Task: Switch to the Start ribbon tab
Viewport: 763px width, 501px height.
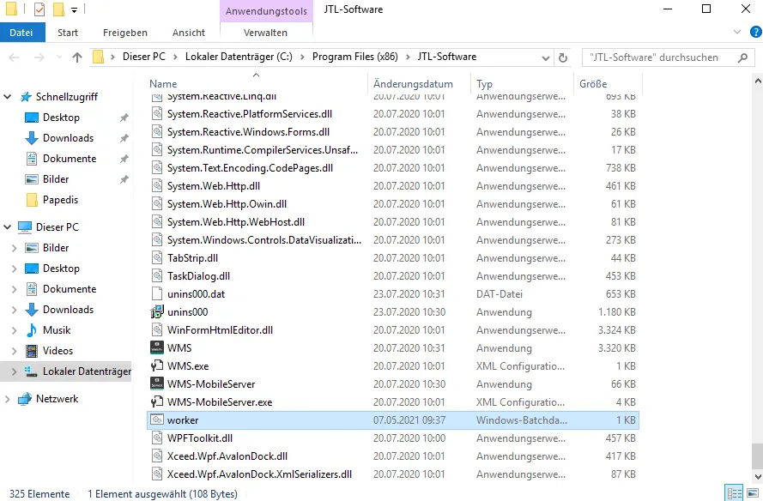Action: point(68,33)
